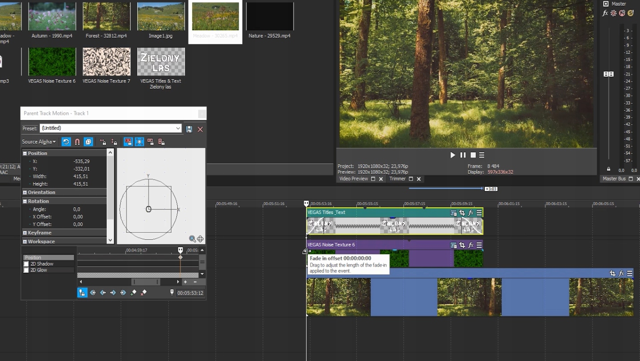Open the Preset dropdown list
This screenshot has width=640, height=361.
(x=178, y=128)
